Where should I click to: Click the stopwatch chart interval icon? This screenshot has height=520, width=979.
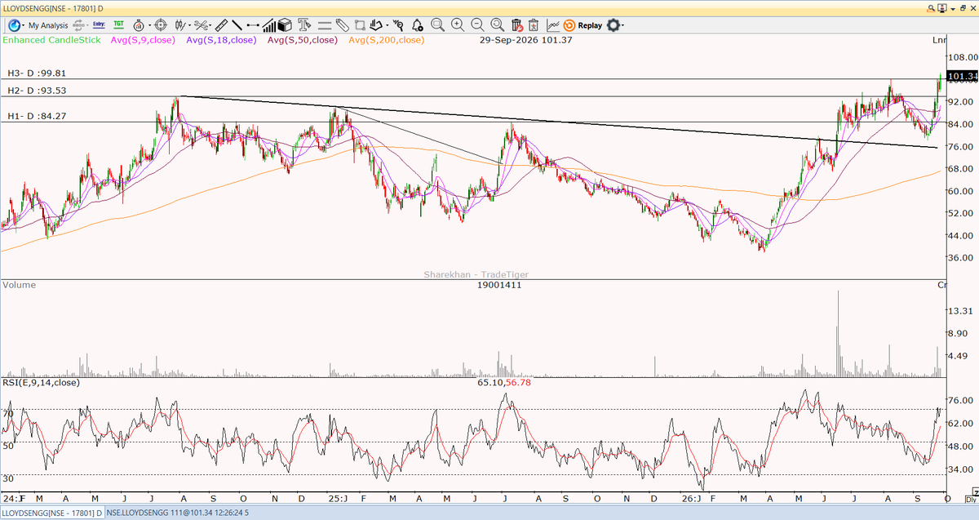click(x=138, y=25)
